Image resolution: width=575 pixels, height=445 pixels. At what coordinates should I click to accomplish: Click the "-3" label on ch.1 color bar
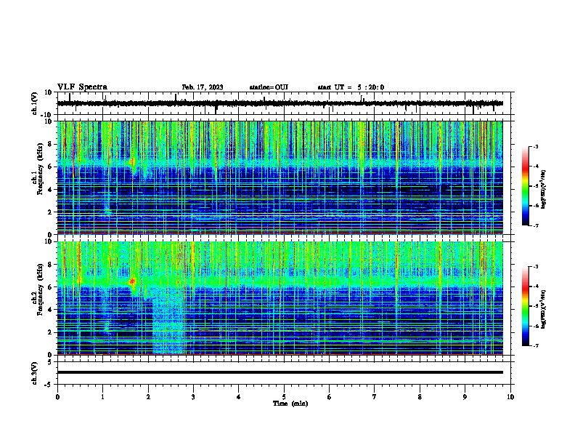pyautogui.click(x=536, y=146)
